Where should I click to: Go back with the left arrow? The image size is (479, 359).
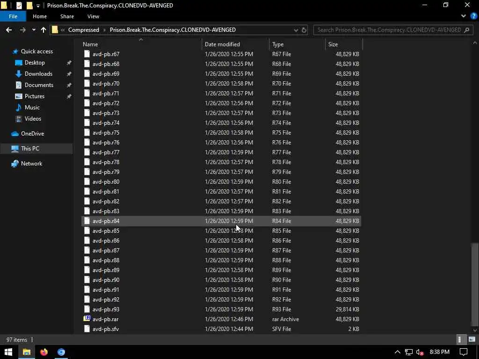click(x=9, y=30)
